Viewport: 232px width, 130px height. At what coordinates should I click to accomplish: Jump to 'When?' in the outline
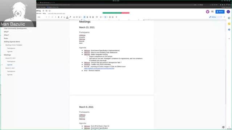[7, 35]
